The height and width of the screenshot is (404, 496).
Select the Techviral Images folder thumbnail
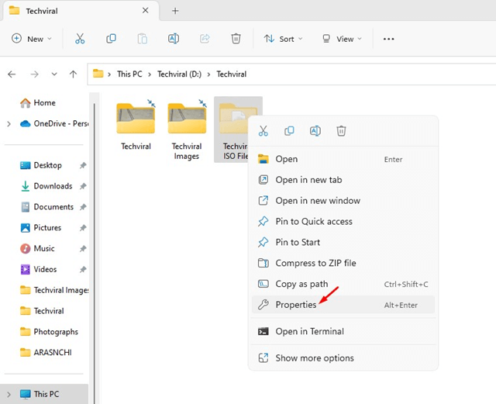[187, 120]
